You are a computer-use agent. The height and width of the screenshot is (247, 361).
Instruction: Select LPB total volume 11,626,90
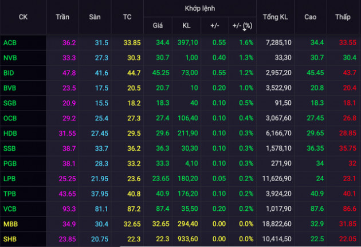coord(277,179)
